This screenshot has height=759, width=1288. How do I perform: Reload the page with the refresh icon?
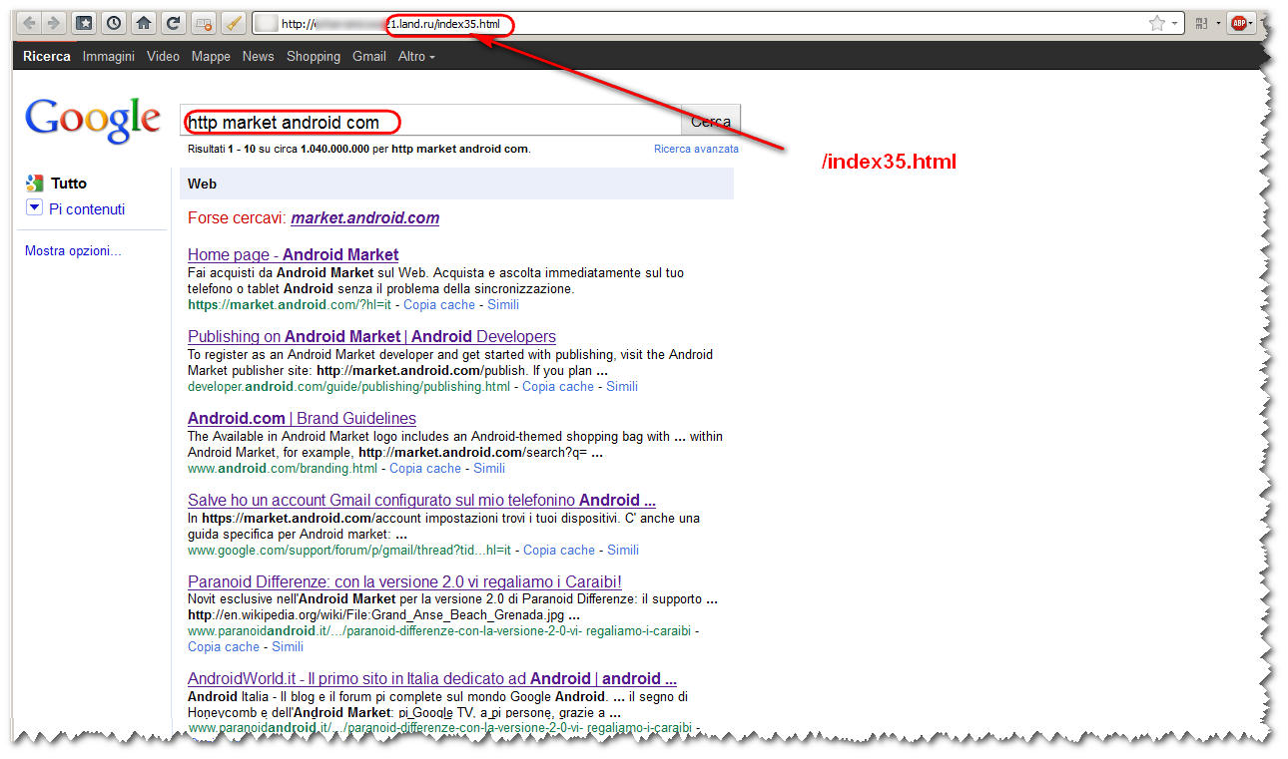173,22
